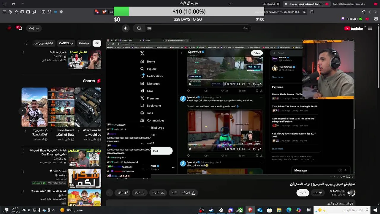The height and width of the screenshot is (214, 380).
Task: Toggle the browser sidebar panel icon
Action: click(28, 12)
